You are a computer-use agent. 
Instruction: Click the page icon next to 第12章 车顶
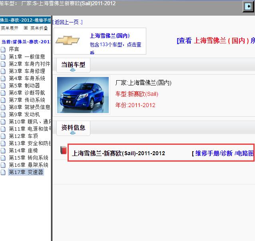3,136
